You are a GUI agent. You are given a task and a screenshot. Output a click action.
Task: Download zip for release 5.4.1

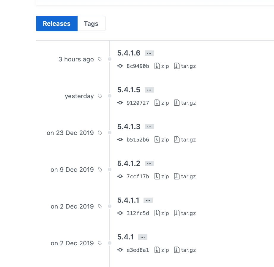[x=162, y=250]
